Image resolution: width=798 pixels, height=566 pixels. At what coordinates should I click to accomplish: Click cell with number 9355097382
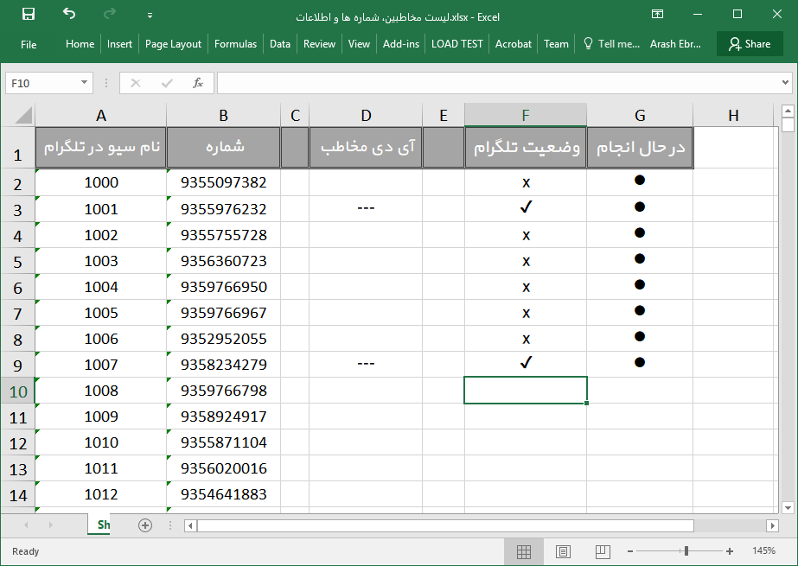pos(223,182)
